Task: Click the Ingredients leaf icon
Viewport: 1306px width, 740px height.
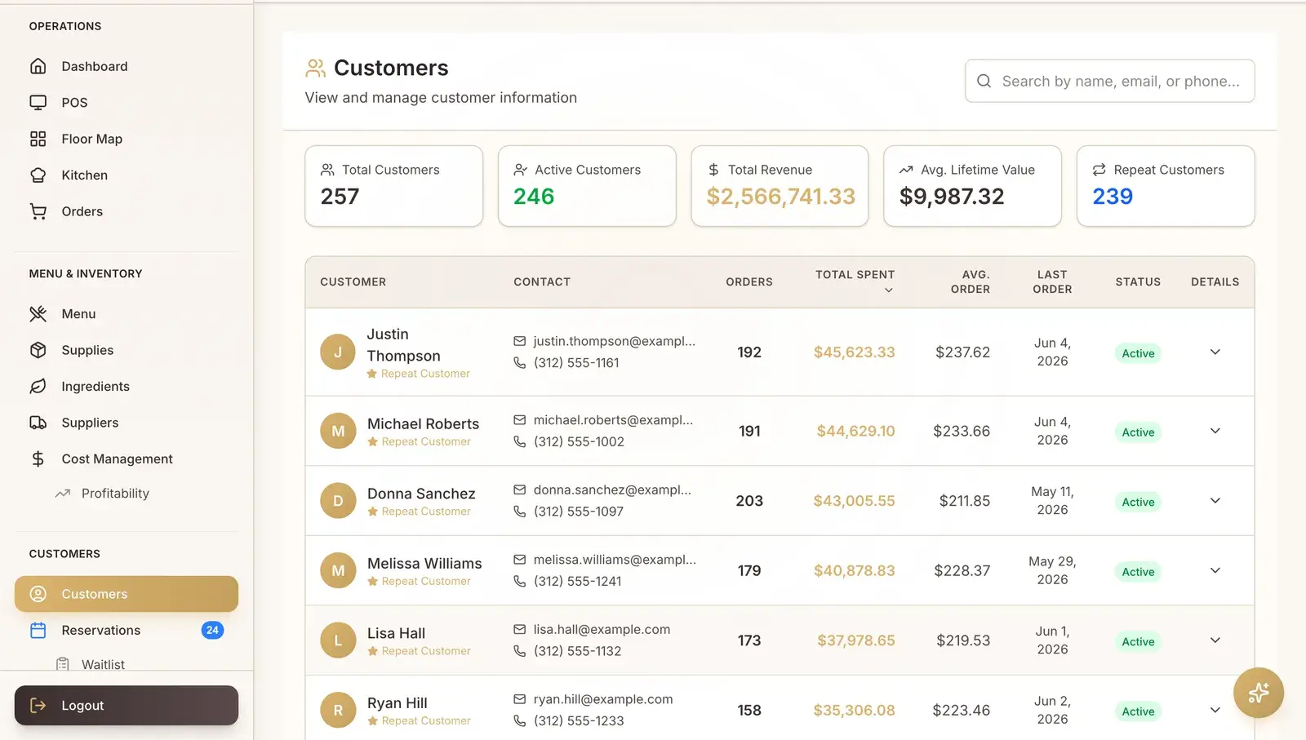Action: tap(38, 387)
